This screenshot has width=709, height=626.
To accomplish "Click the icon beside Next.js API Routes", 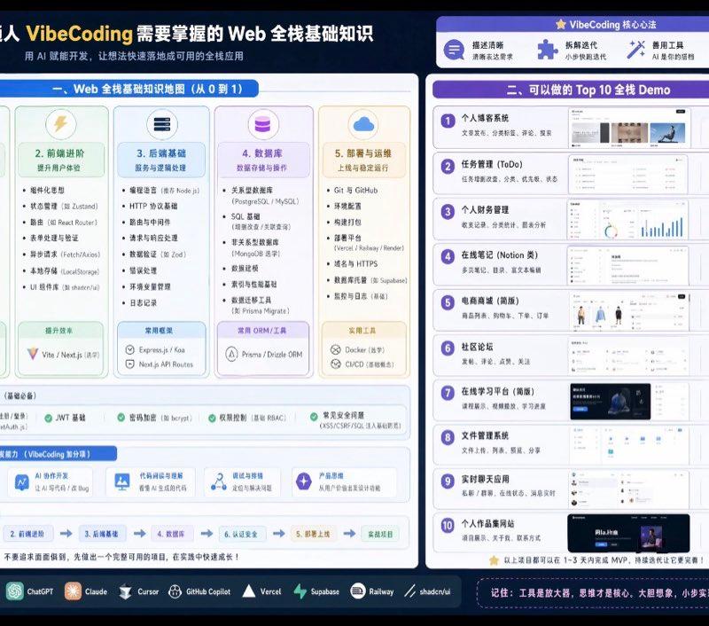I will pos(129,364).
